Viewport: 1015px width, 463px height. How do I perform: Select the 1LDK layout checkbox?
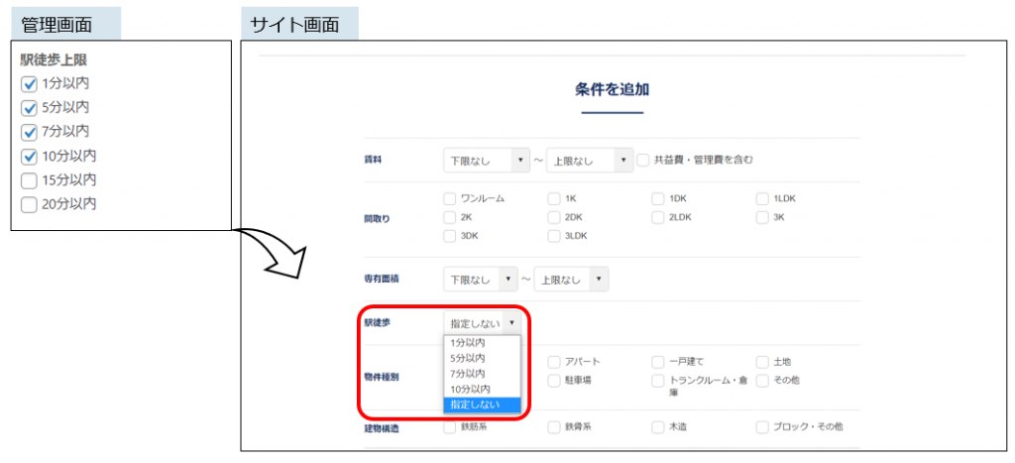click(x=762, y=198)
